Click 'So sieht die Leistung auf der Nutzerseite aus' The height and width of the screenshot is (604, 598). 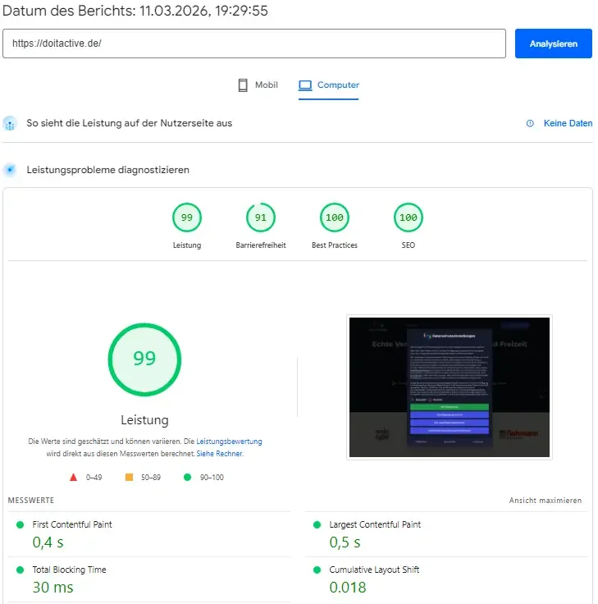coord(130,123)
